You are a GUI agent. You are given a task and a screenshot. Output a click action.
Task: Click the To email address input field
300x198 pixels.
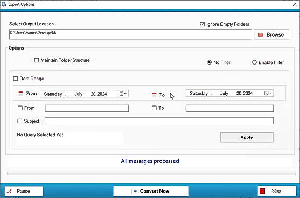[x=229, y=108]
